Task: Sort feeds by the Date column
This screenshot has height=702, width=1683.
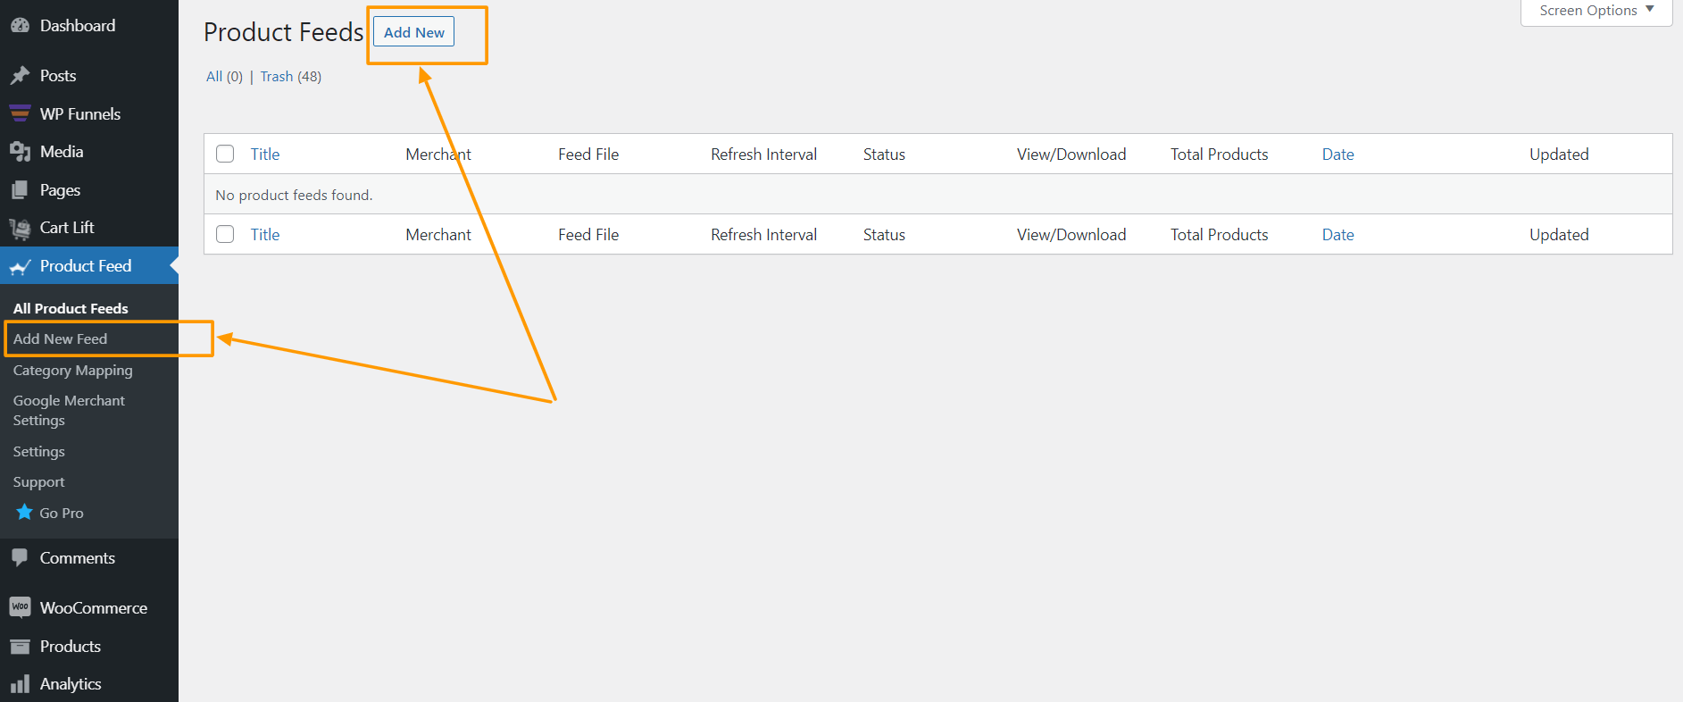Action: (x=1337, y=154)
